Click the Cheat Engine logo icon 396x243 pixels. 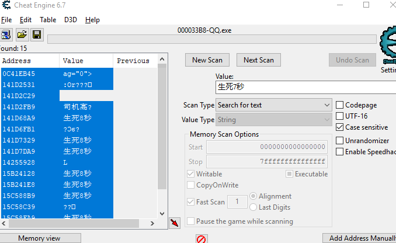coord(388,44)
